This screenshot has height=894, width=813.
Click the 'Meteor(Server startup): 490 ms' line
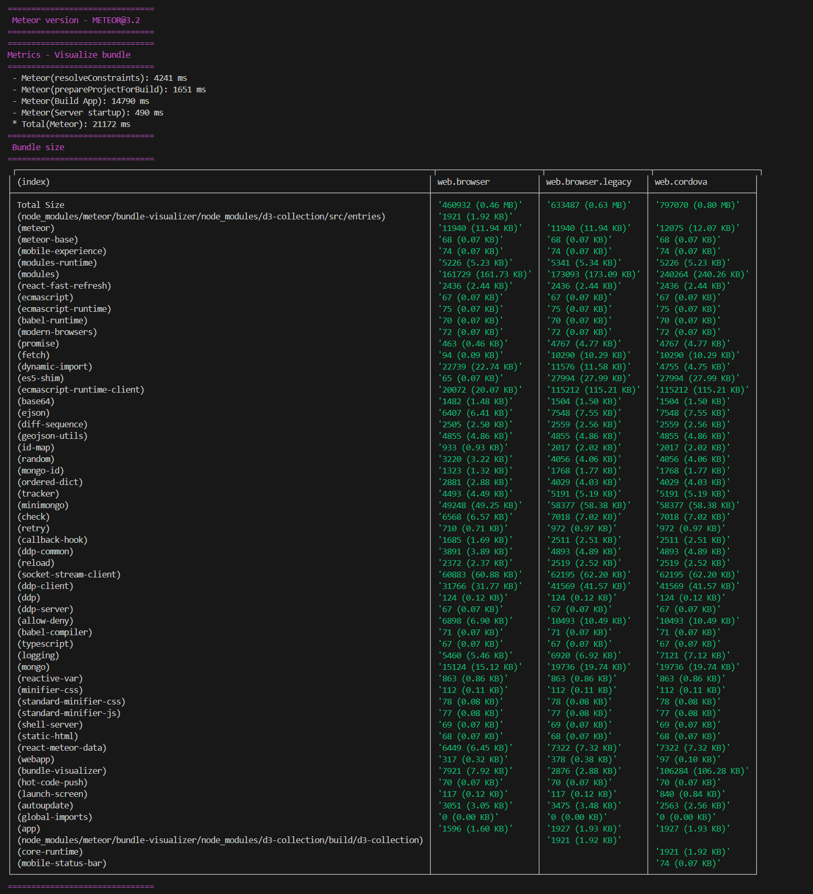point(92,112)
